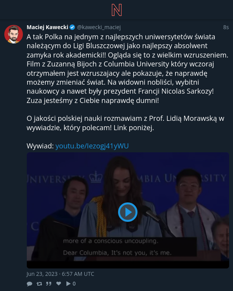
Task: Open Maciej Kawecki's profile avatar
Action: [x=14, y=34]
